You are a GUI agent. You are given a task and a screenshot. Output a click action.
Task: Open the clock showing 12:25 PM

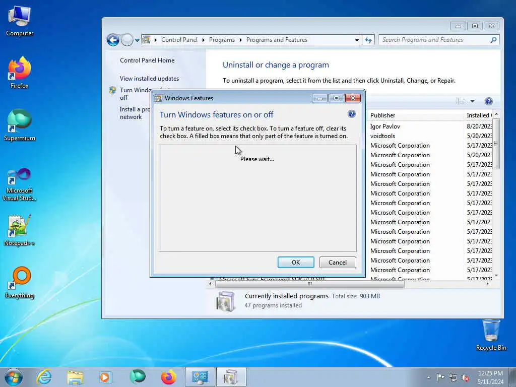click(490, 377)
